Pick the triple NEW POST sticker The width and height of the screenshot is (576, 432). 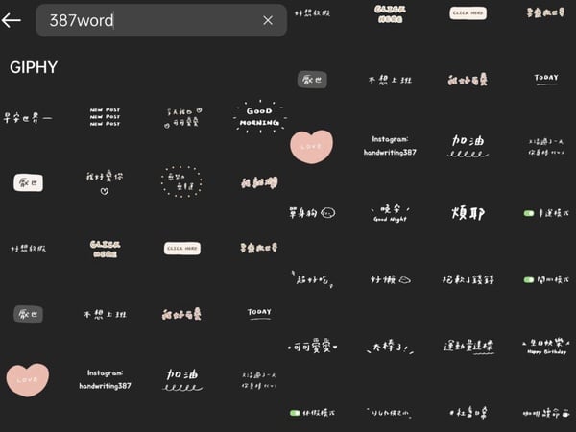pos(105,117)
